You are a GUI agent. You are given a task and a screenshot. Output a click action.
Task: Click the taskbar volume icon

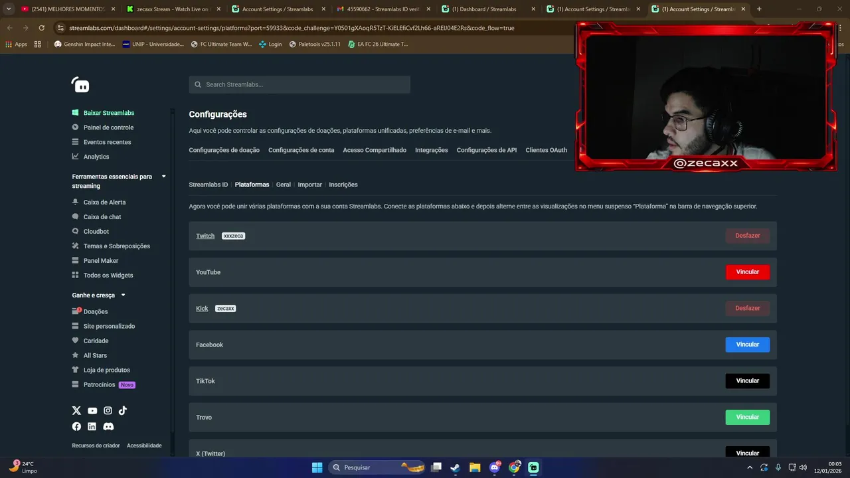804,467
